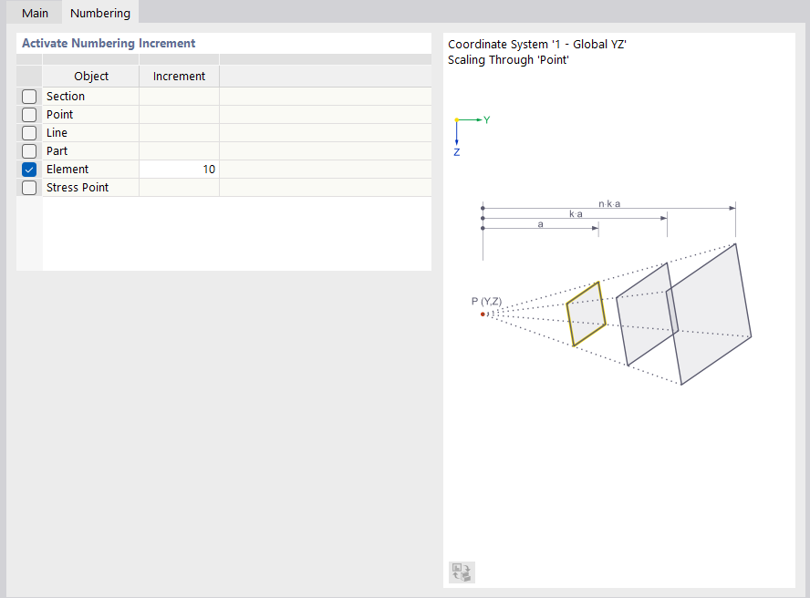Select the Part row label
The image size is (810, 598).
click(x=57, y=151)
